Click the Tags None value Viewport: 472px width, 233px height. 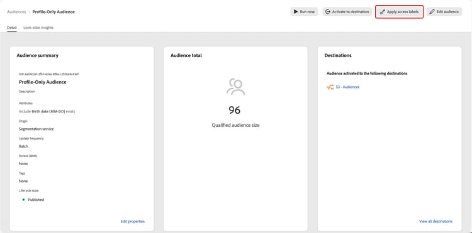pyautogui.click(x=23, y=181)
